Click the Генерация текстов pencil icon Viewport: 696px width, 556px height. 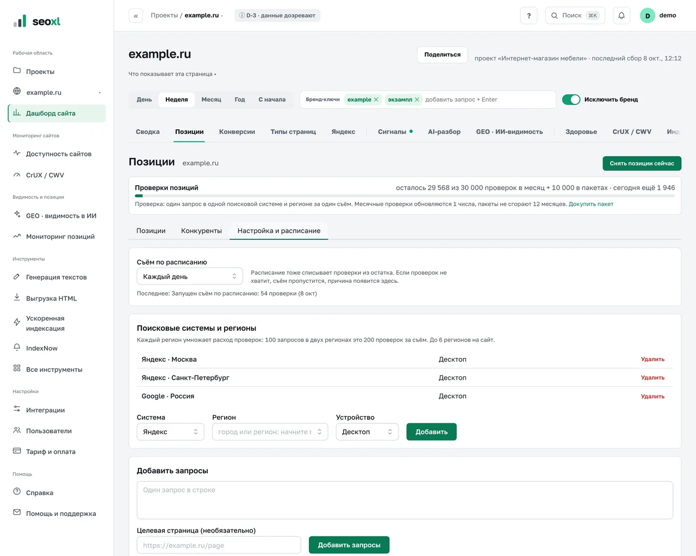click(17, 276)
